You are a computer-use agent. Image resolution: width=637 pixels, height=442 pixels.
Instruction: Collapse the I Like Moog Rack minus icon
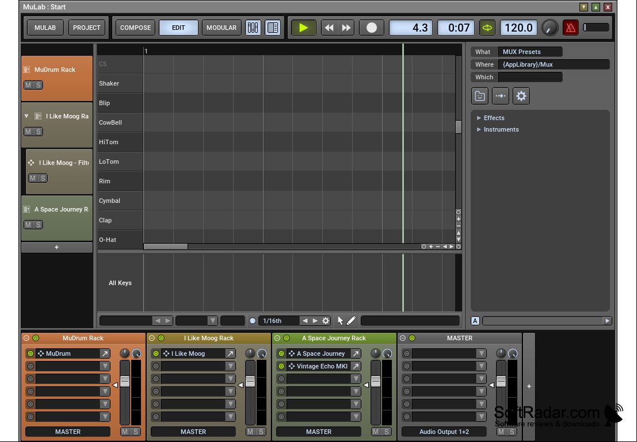click(x=152, y=338)
